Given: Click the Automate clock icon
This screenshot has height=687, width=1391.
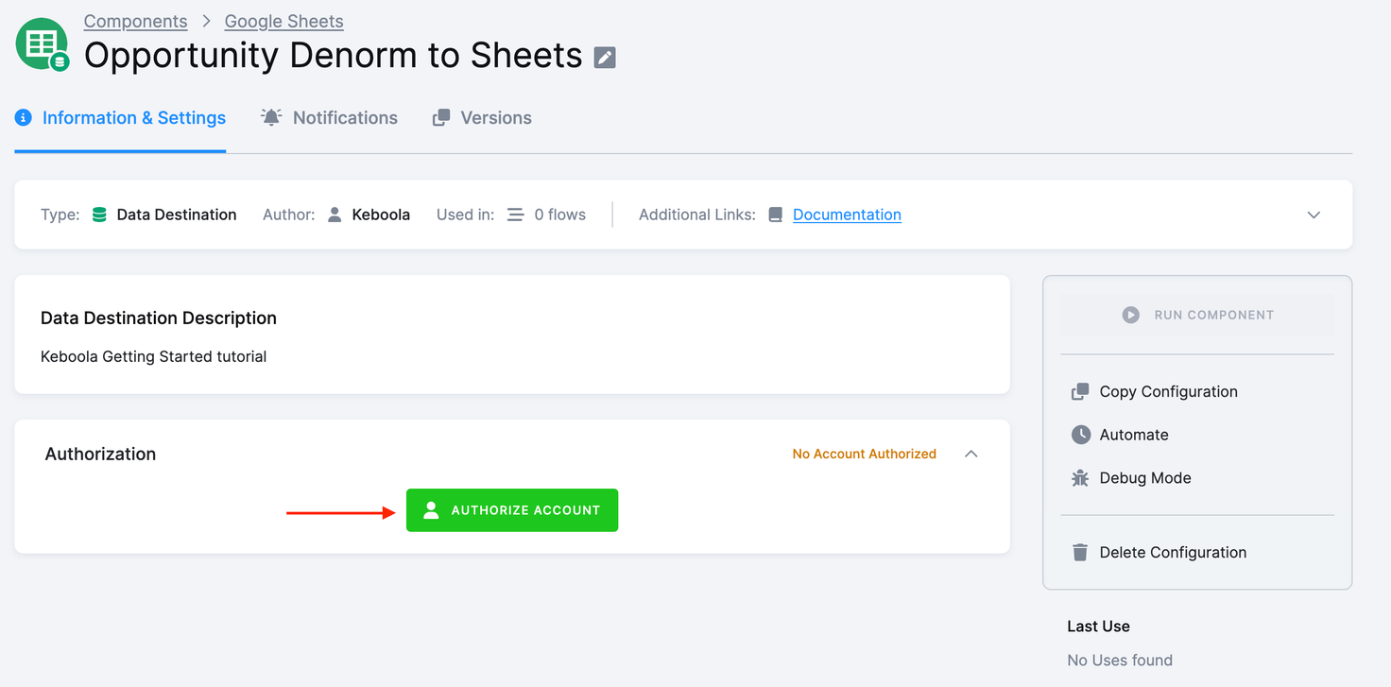Looking at the screenshot, I should click(x=1080, y=435).
